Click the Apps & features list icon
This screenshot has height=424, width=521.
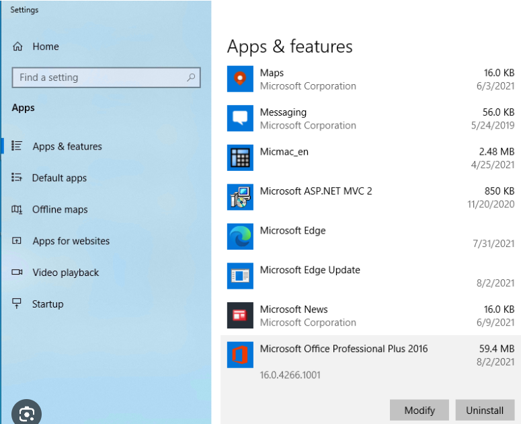(17, 146)
